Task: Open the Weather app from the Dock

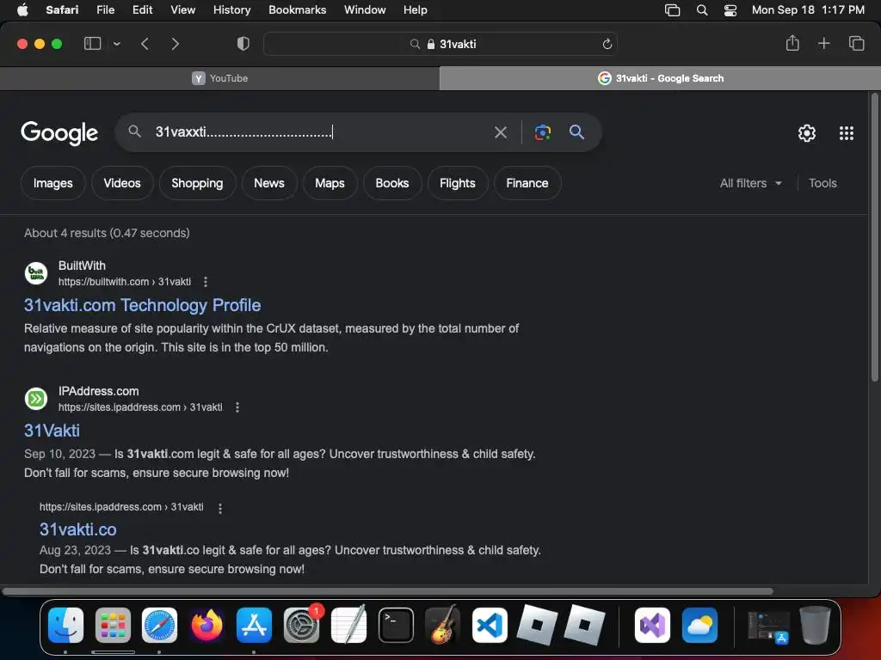Action: tap(699, 625)
